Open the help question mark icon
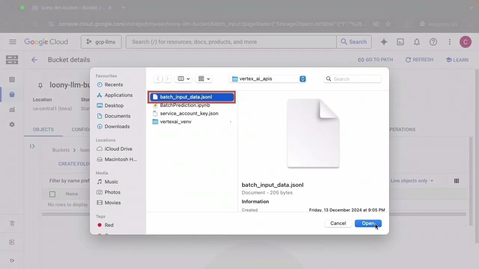Image resolution: width=479 pixels, height=269 pixels. pyautogui.click(x=433, y=42)
